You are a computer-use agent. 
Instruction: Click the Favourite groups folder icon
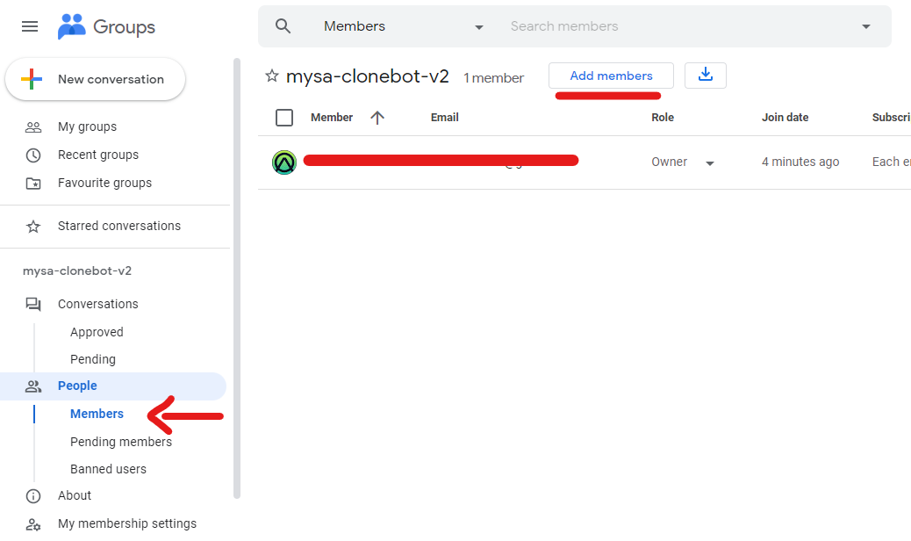33,183
